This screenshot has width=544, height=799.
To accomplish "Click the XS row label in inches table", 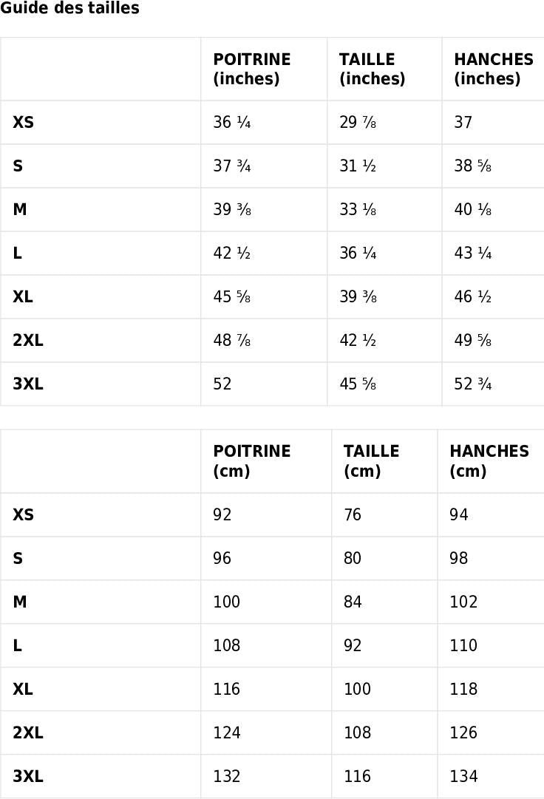I will click(x=23, y=123).
